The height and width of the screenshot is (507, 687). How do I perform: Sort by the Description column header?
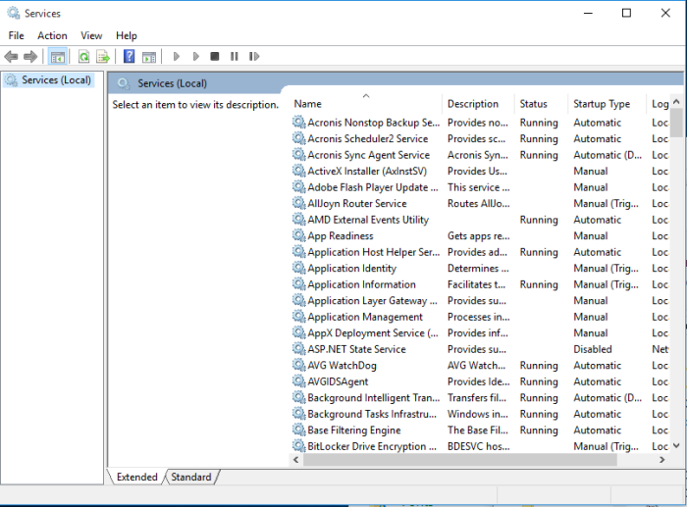pyautogui.click(x=478, y=104)
